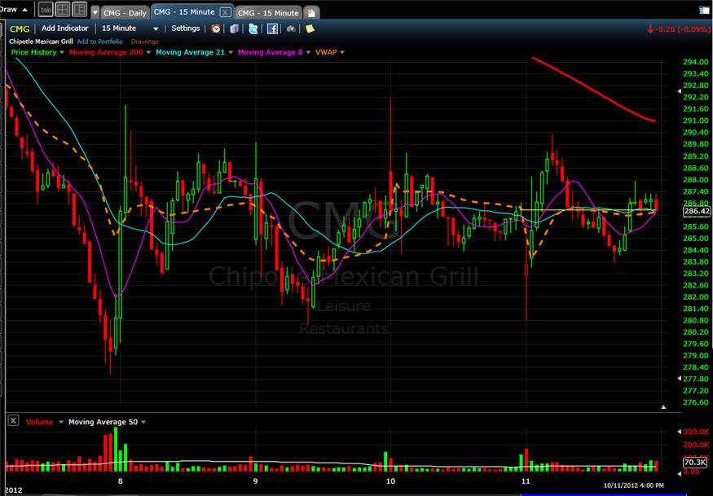Click the small triangle beside 292.20 price
Image resolution: width=713 pixels, height=496 pixels.
pyautogui.click(x=680, y=91)
